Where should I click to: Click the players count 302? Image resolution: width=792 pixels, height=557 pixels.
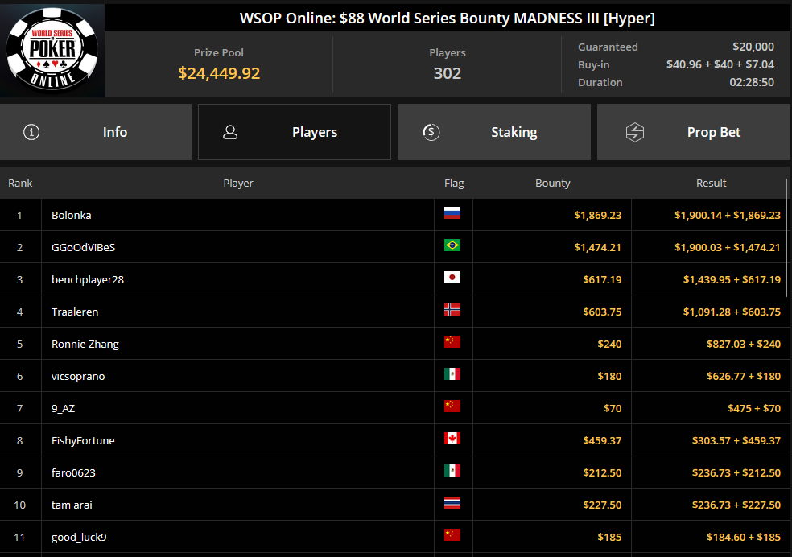[448, 74]
